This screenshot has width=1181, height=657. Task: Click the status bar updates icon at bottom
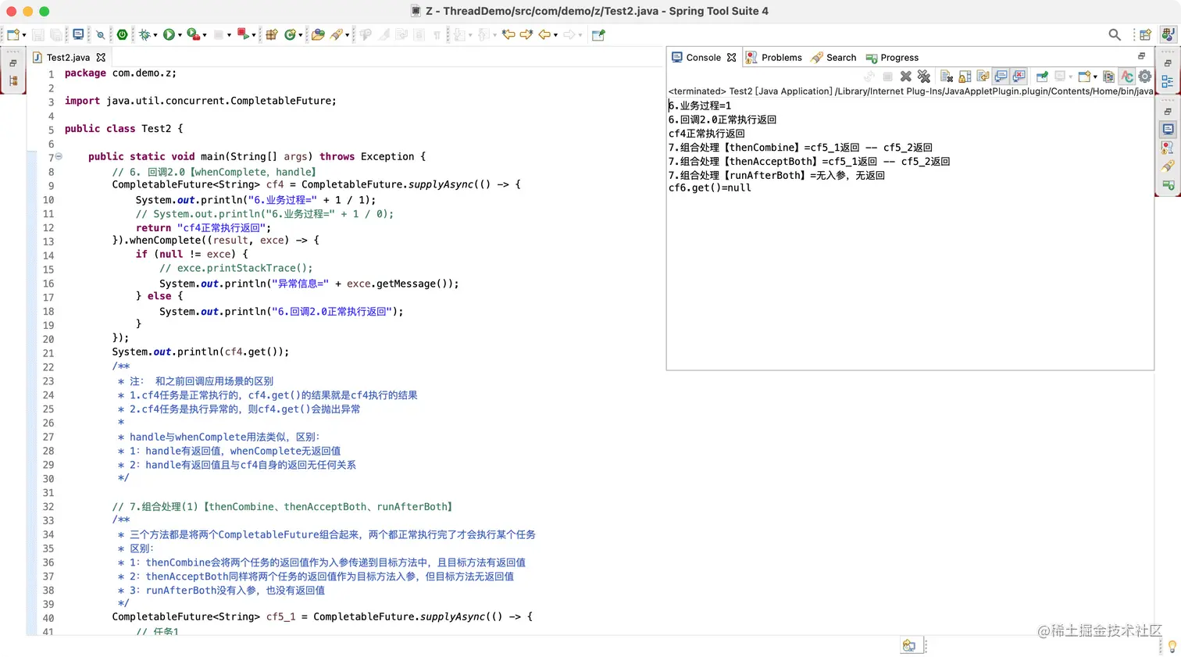909,646
